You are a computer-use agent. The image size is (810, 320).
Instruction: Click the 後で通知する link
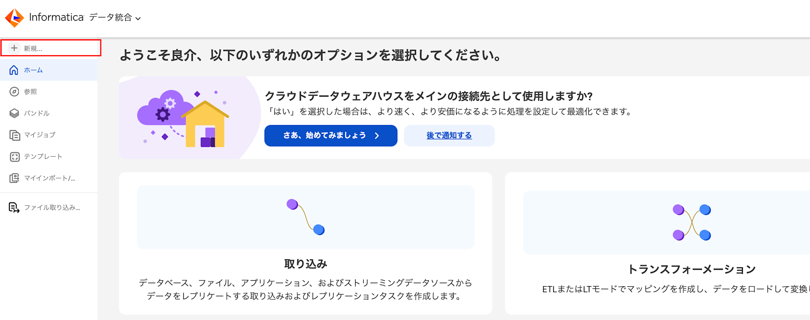[x=448, y=136]
